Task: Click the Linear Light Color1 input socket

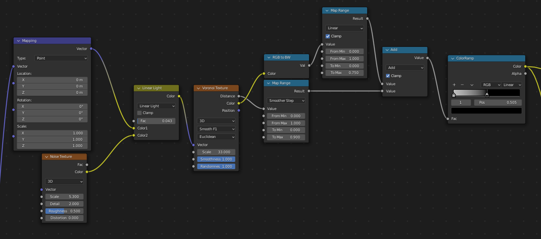Action: click(x=134, y=128)
